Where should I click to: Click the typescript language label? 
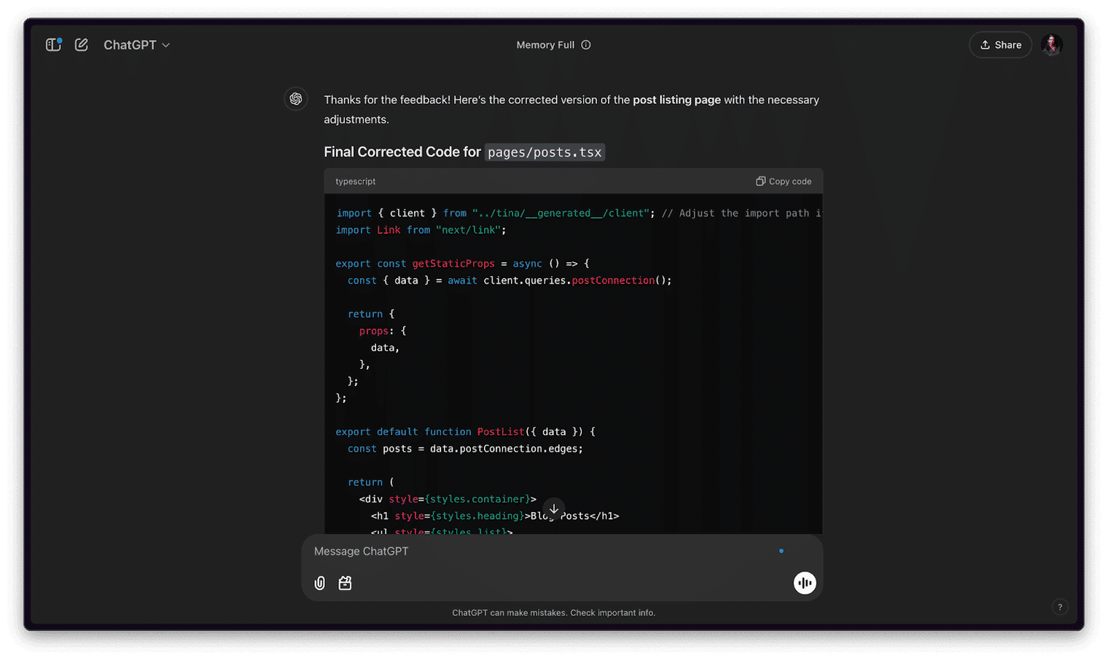[356, 181]
